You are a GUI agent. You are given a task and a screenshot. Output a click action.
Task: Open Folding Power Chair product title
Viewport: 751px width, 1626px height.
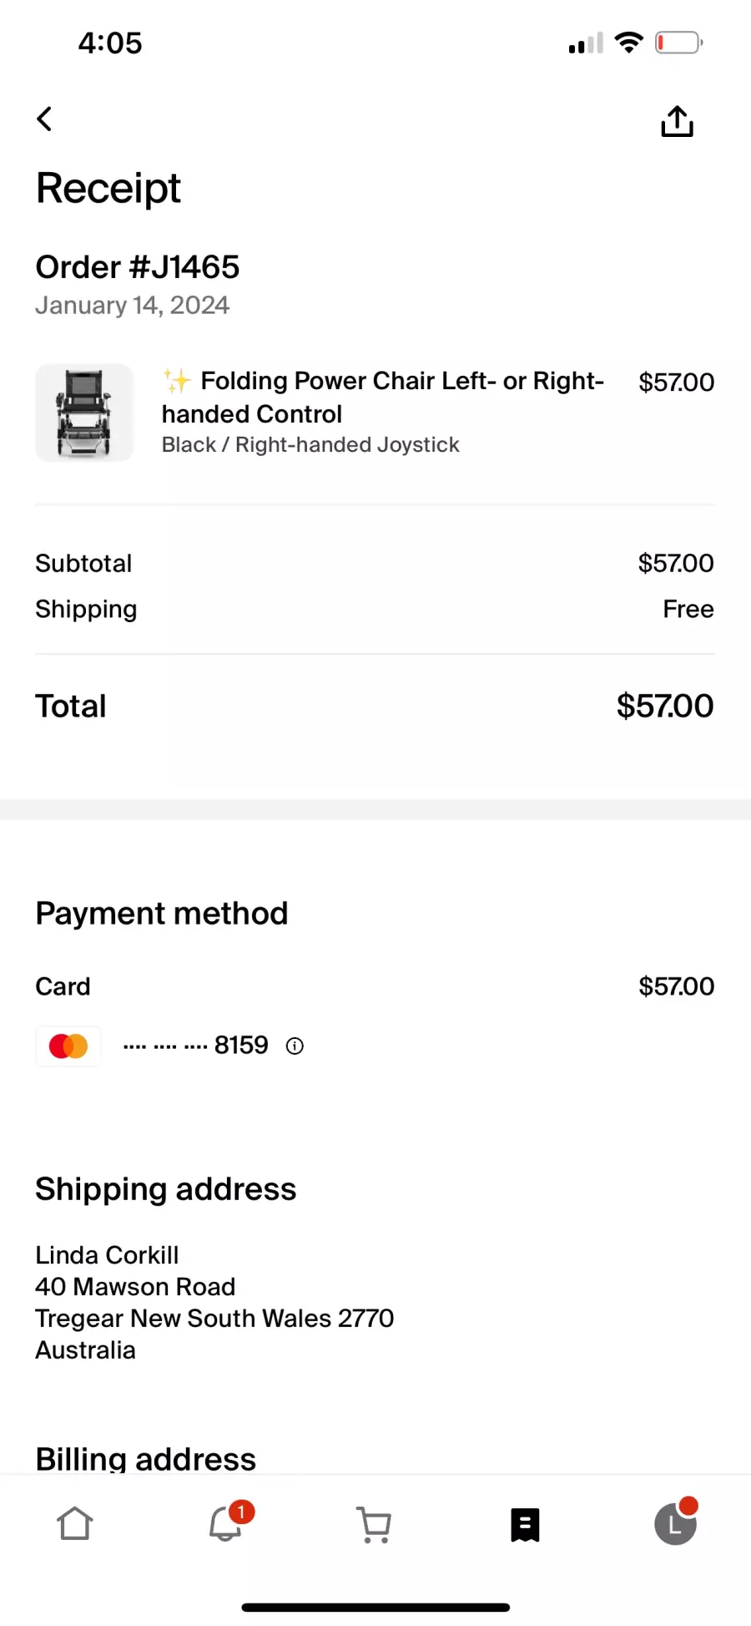383,398
